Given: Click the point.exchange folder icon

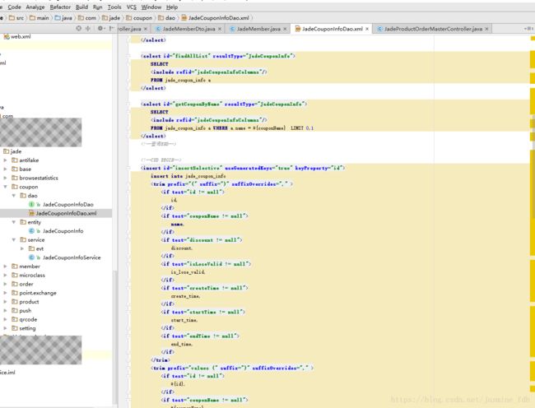Looking at the screenshot, I should pos(15,293).
